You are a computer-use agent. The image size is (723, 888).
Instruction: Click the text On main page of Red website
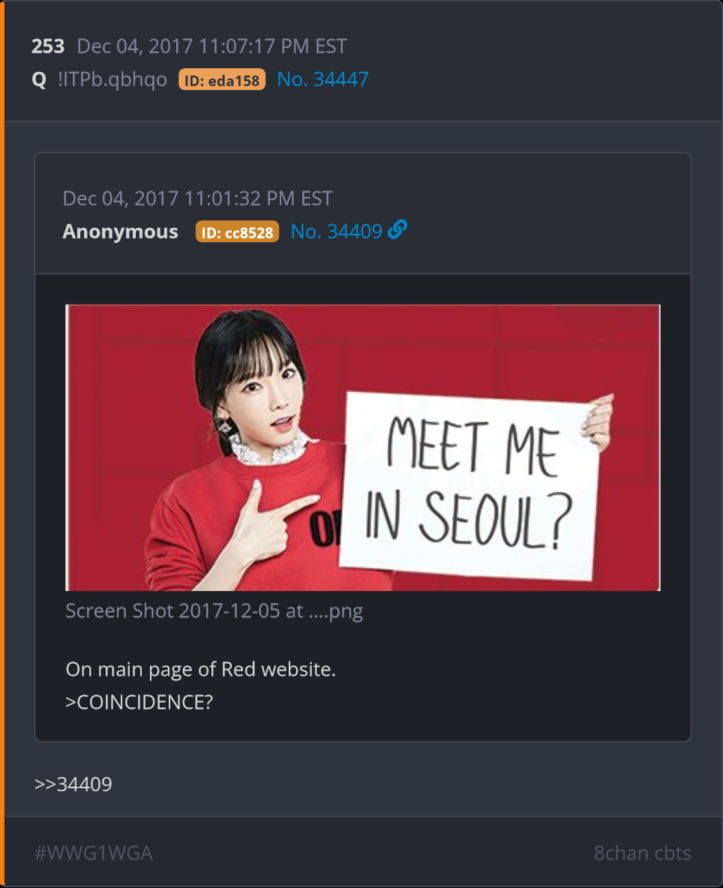(200, 670)
